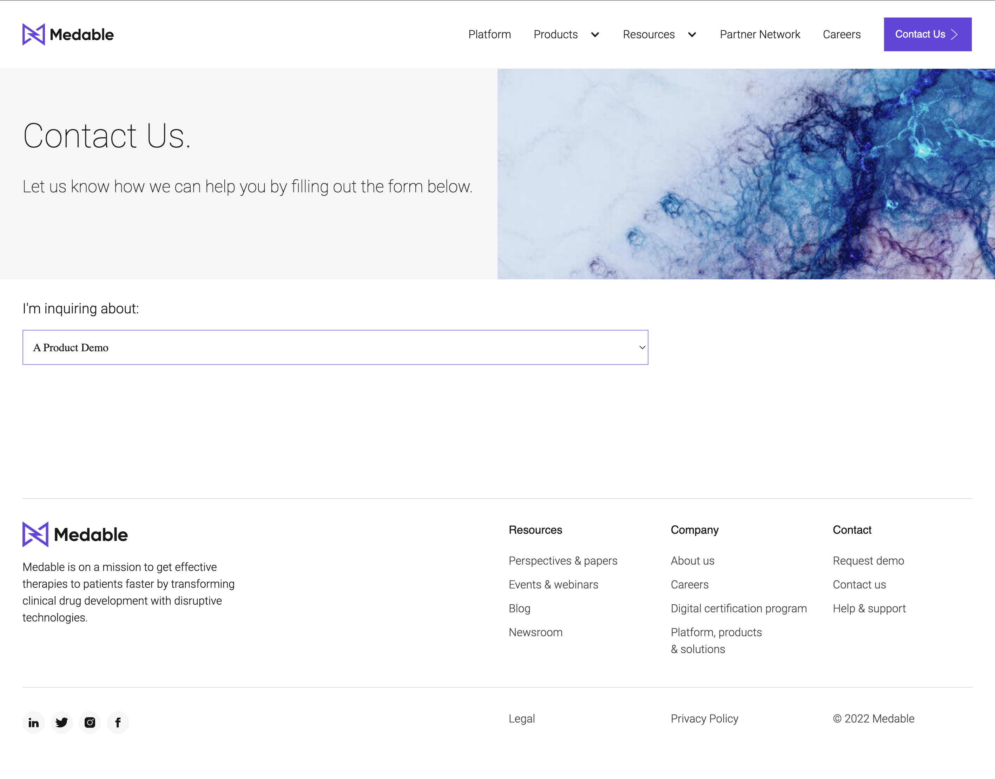Click the Request demo link

coord(868,560)
